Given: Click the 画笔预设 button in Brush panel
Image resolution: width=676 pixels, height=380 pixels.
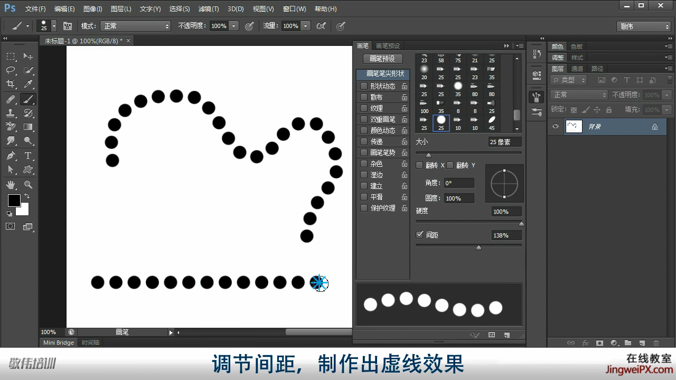Looking at the screenshot, I should (383, 59).
